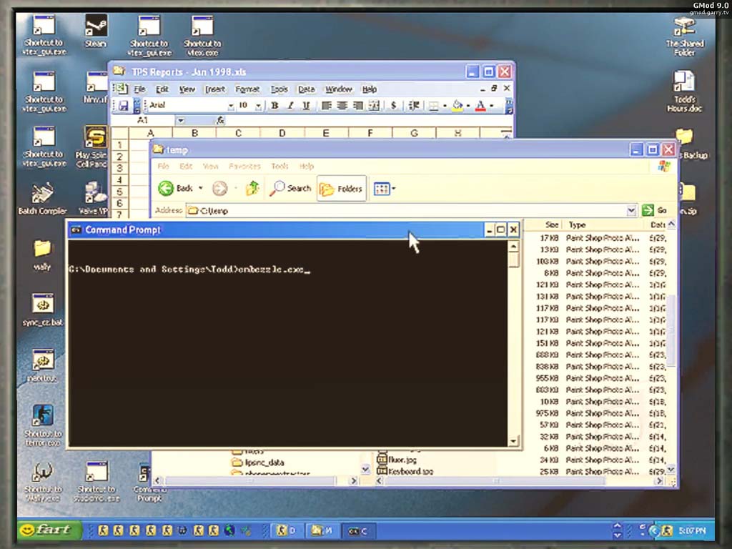Image resolution: width=732 pixels, height=549 pixels.
Task: Open the wally folder on desktop
Action: (x=42, y=254)
